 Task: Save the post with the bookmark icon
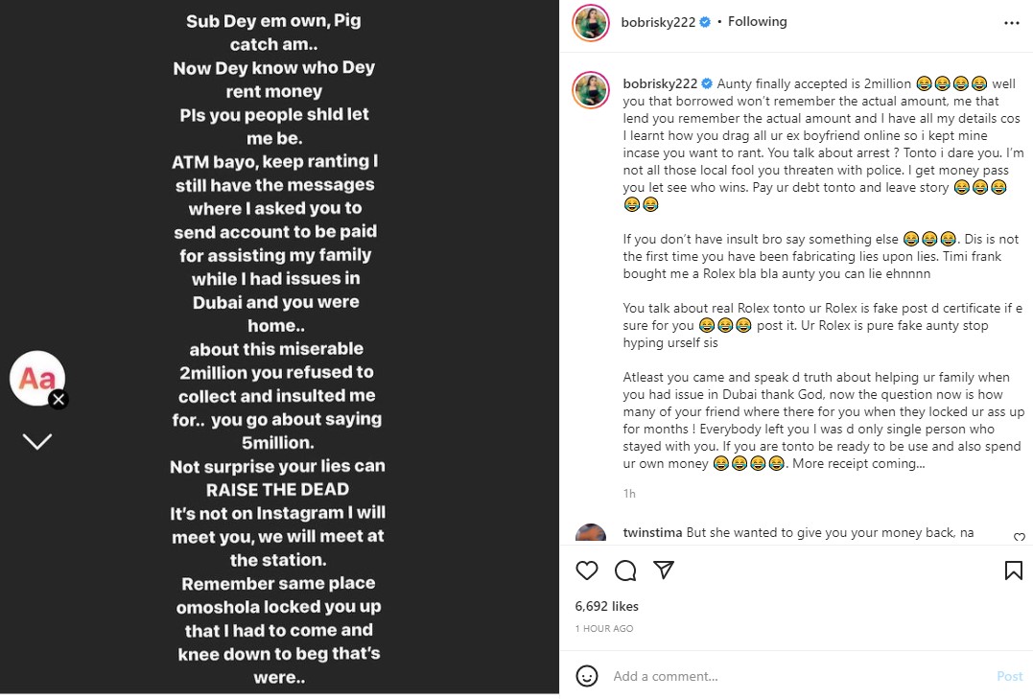coord(1013,571)
